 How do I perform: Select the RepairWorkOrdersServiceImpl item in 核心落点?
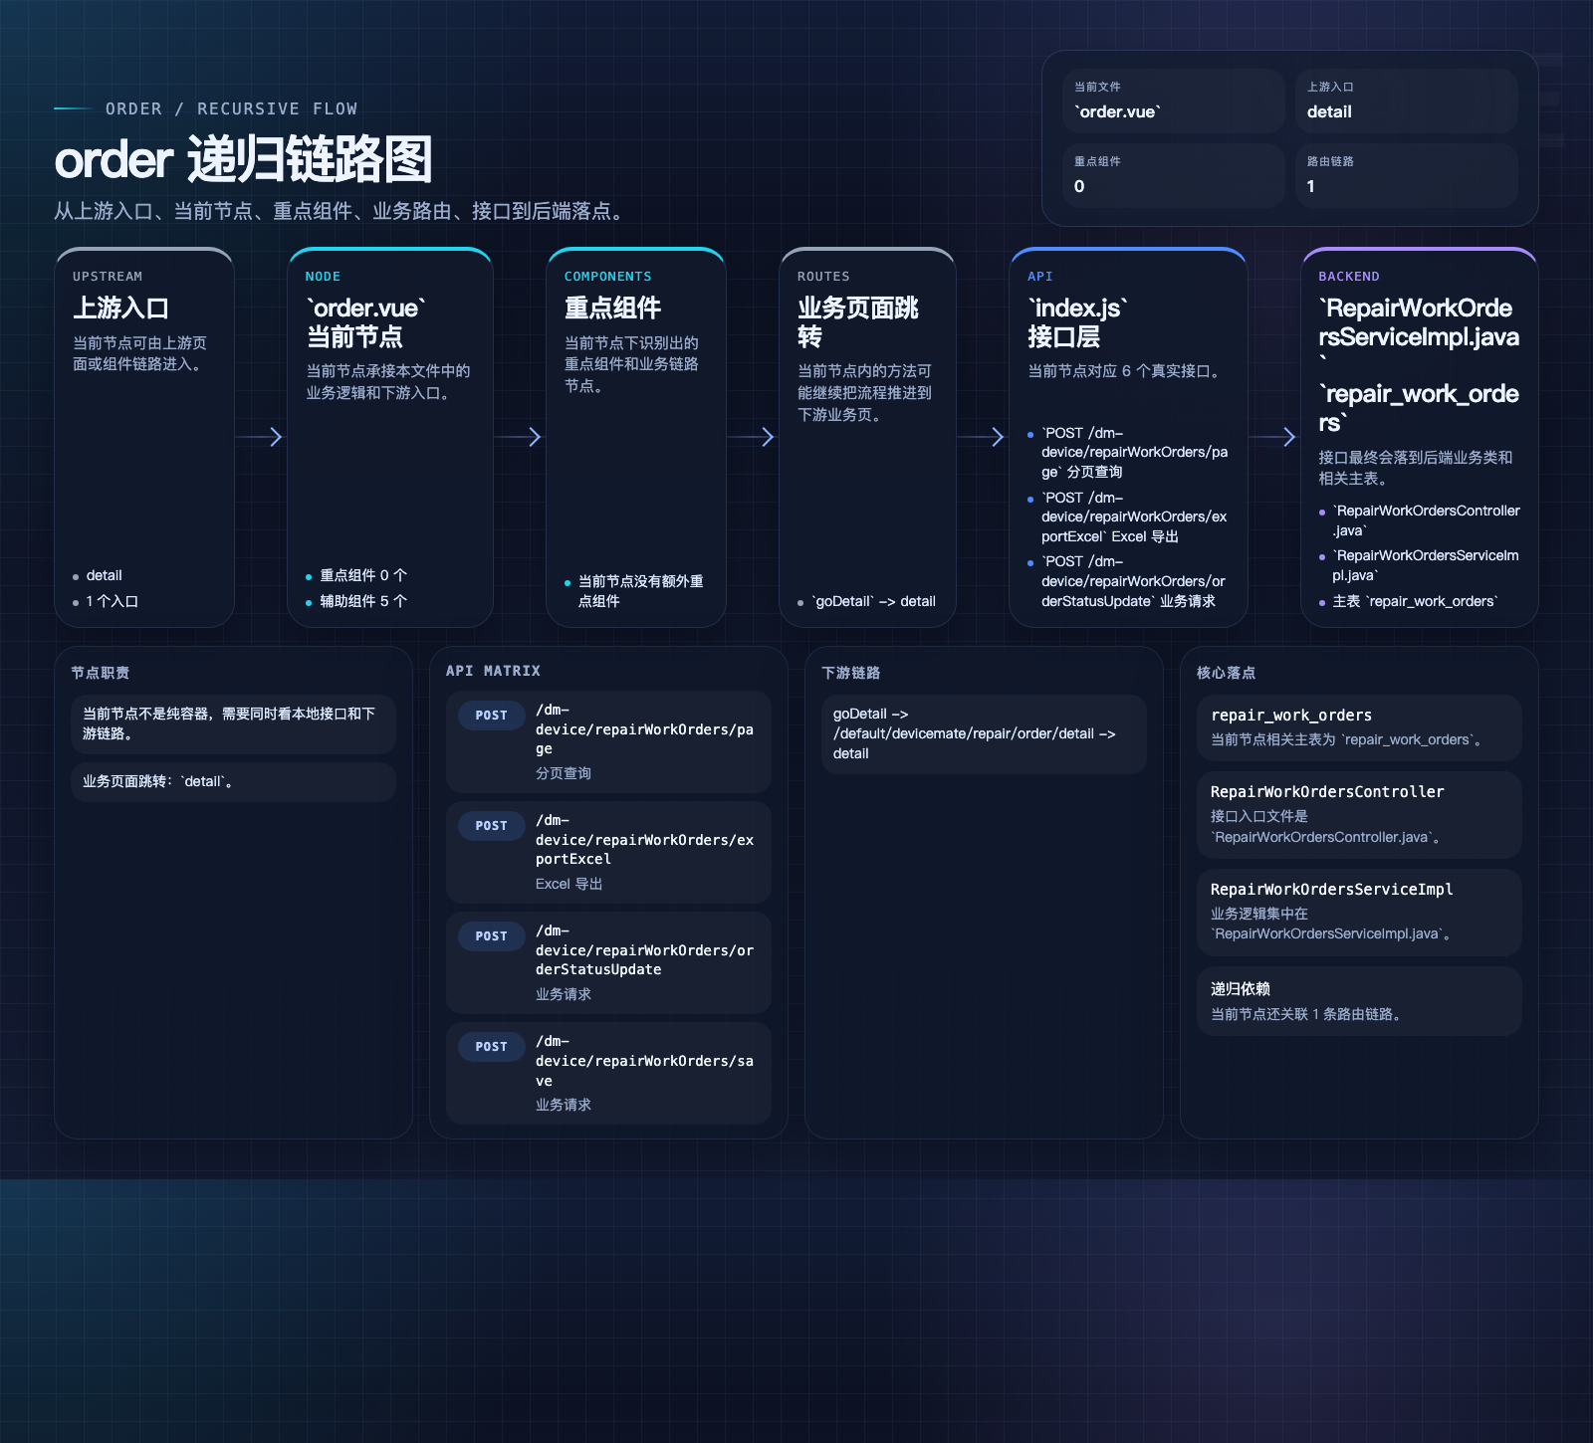[1359, 913]
